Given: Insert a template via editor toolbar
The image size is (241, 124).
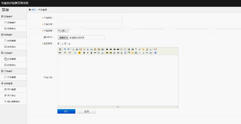Looking at the screenshot, I should (x=81, y=49).
